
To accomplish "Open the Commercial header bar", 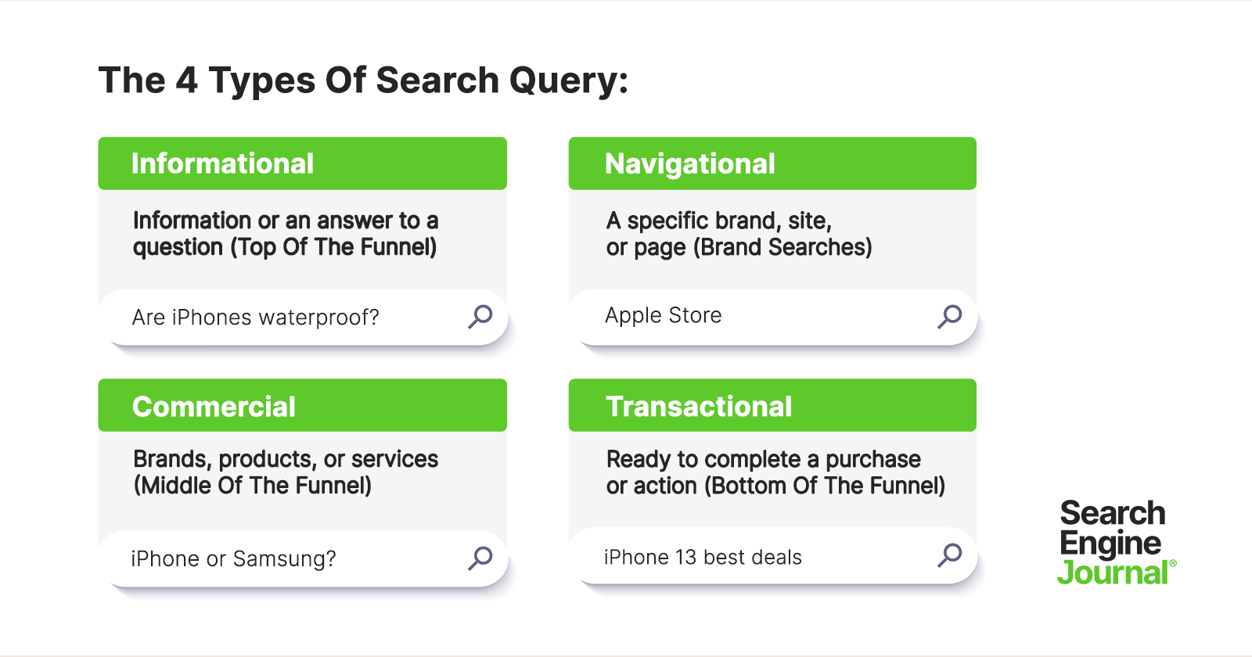I will (x=302, y=406).
